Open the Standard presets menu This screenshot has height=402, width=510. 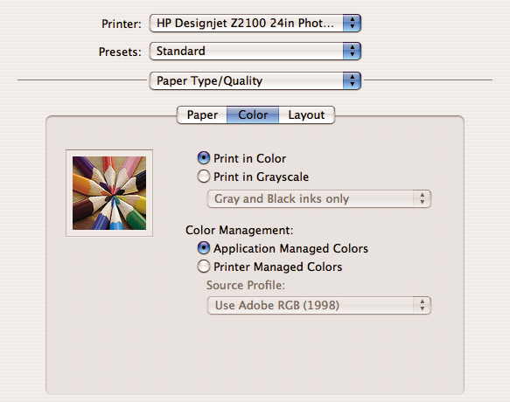[255, 51]
